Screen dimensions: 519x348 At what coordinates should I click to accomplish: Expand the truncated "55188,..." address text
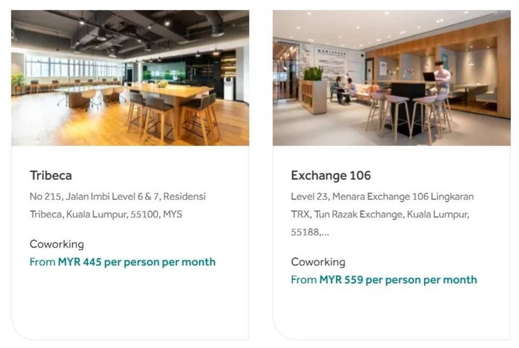pos(310,232)
